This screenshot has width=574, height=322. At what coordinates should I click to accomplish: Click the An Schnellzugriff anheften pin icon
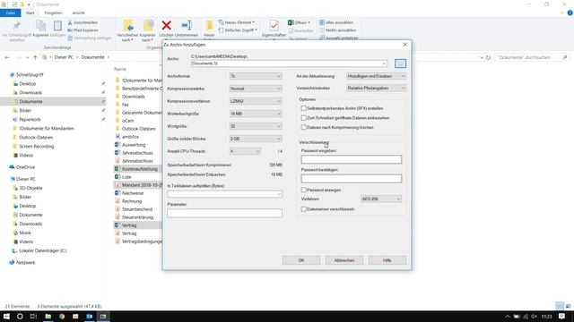point(17,25)
